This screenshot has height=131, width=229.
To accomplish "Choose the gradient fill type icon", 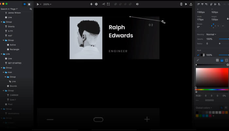I will (222, 60).
